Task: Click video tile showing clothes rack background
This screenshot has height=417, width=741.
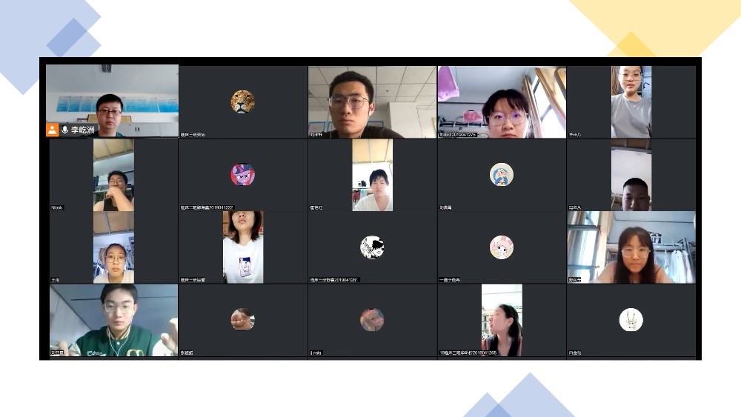Action: (x=631, y=247)
